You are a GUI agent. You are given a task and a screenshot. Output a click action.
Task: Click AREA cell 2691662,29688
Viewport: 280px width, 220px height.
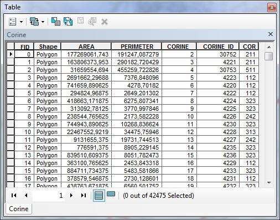[x=86, y=78]
